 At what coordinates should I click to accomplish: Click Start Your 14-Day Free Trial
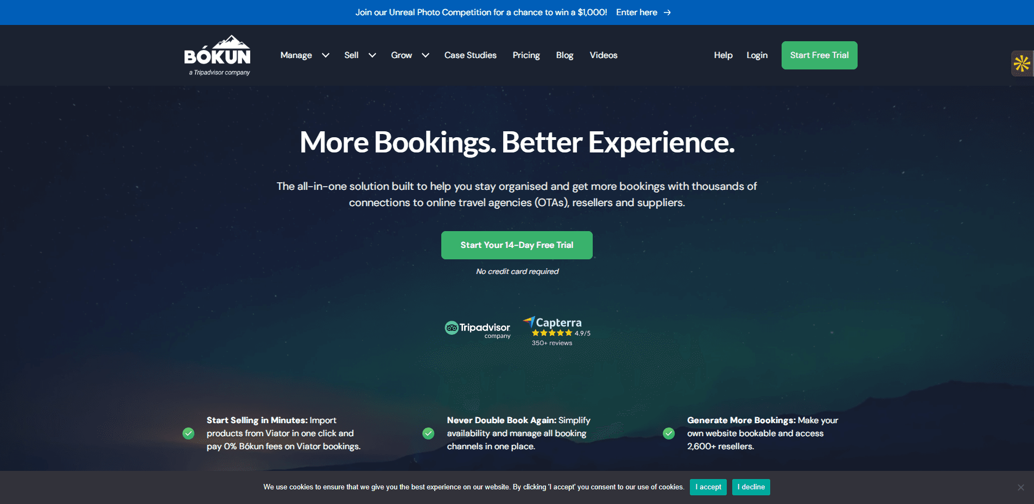click(x=517, y=245)
